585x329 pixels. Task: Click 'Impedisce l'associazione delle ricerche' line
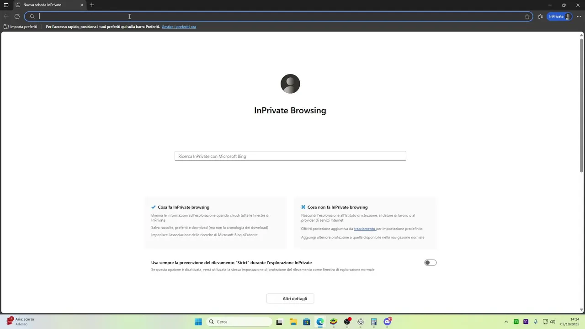pyautogui.click(x=204, y=235)
